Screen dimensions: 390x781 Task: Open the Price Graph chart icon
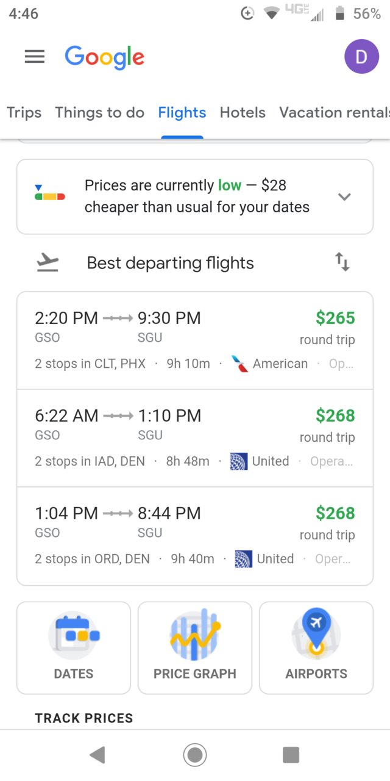(195, 635)
